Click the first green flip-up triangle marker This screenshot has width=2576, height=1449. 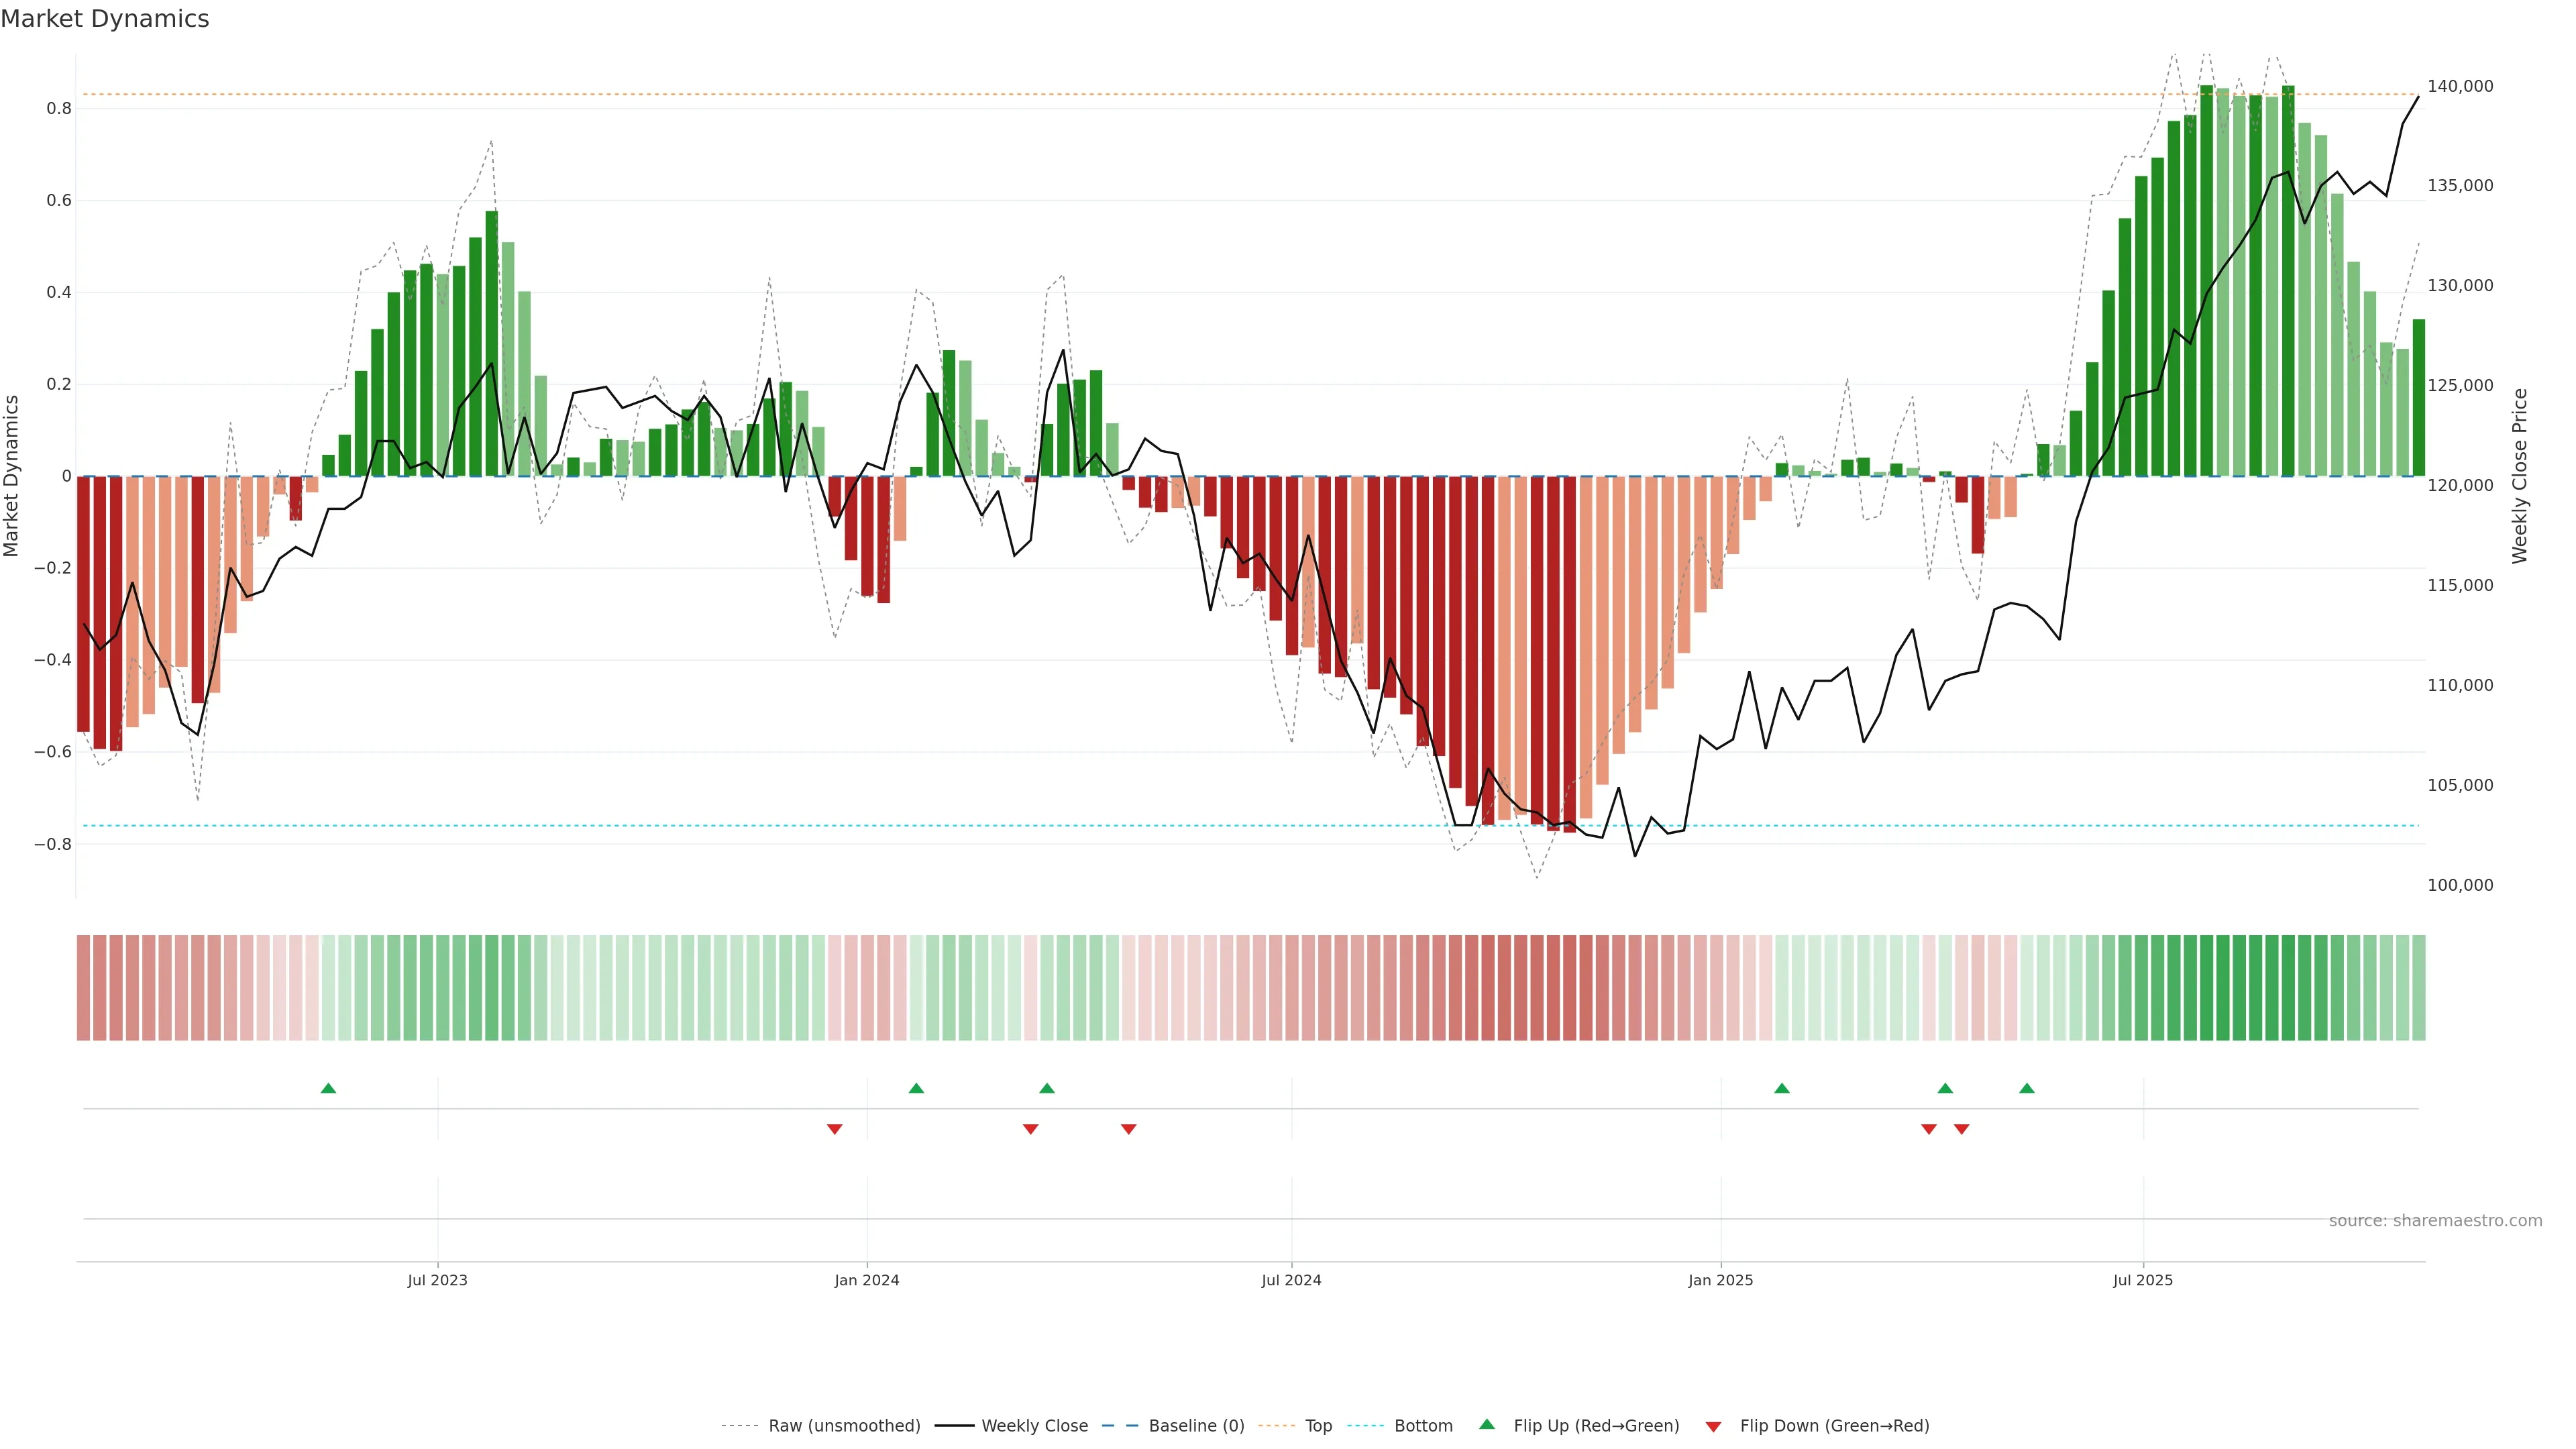[x=328, y=1088]
